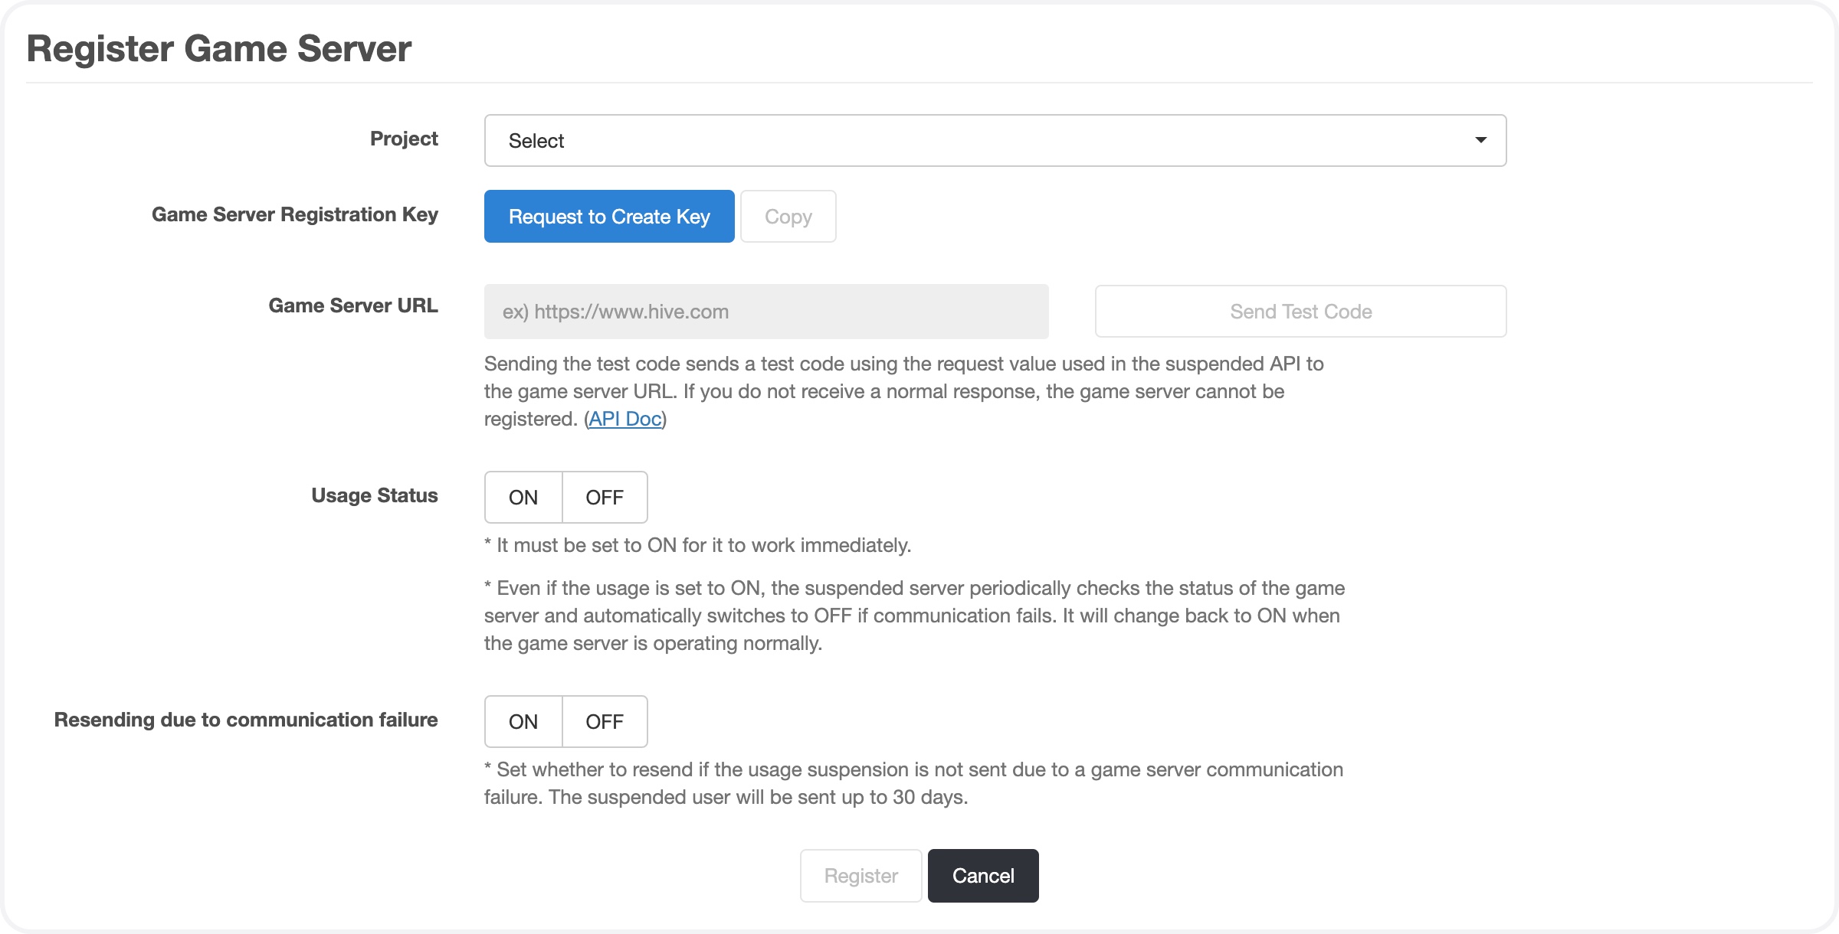Screen dimensions: 1839x934
Task: Click the Register Game Server heading
Action: (219, 48)
